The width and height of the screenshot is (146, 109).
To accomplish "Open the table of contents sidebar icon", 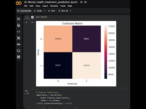I will click(x=19, y=19).
